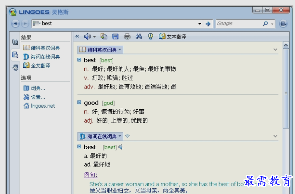Click the back navigation arrow
The width and height of the screenshot is (295, 194).
[x=15, y=24]
